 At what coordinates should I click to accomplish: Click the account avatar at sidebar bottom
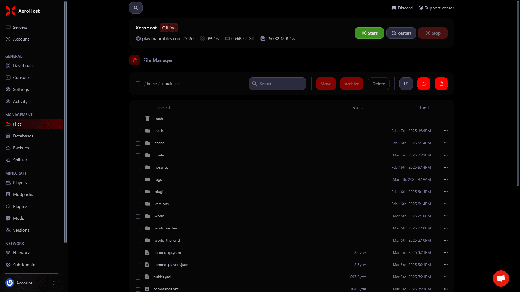coord(10,283)
